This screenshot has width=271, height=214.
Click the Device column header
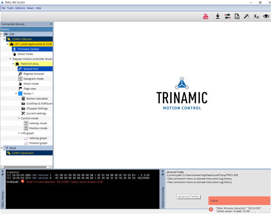27,29
